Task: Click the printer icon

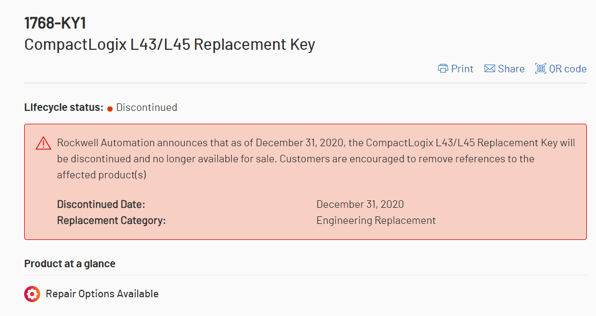Action: [443, 69]
